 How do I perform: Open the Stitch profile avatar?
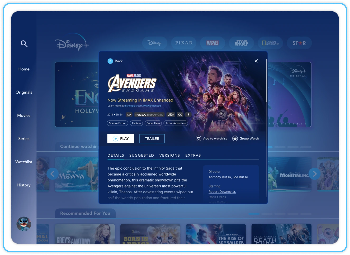[24, 224]
